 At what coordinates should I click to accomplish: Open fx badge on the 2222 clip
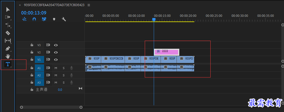click(158, 51)
